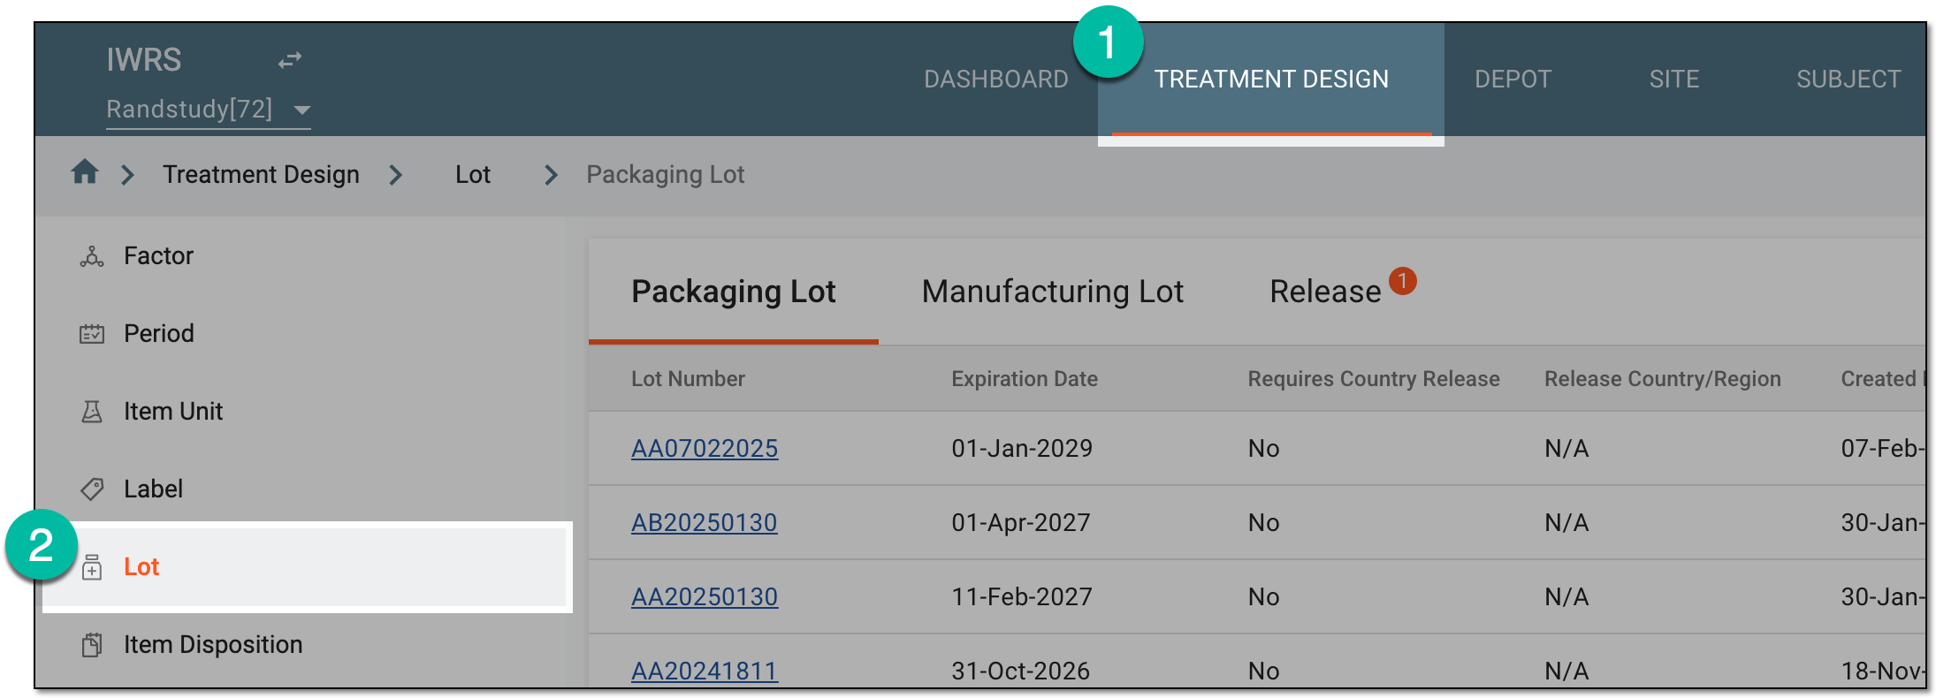Screen dimensions: 1936x698
Task: Click the home icon in breadcrumb
Action: (85, 171)
